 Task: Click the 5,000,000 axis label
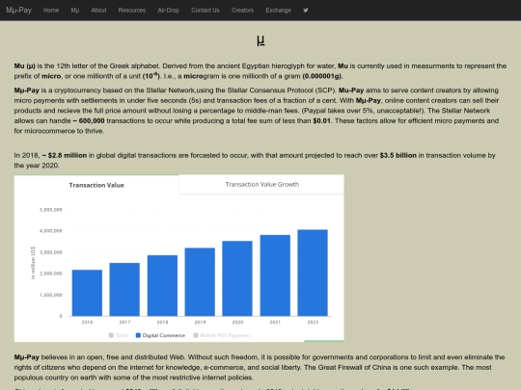tap(51, 210)
